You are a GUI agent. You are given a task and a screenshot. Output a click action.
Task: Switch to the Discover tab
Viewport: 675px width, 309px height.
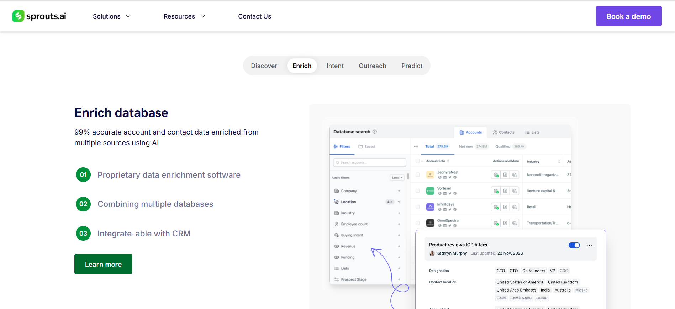pyautogui.click(x=264, y=66)
